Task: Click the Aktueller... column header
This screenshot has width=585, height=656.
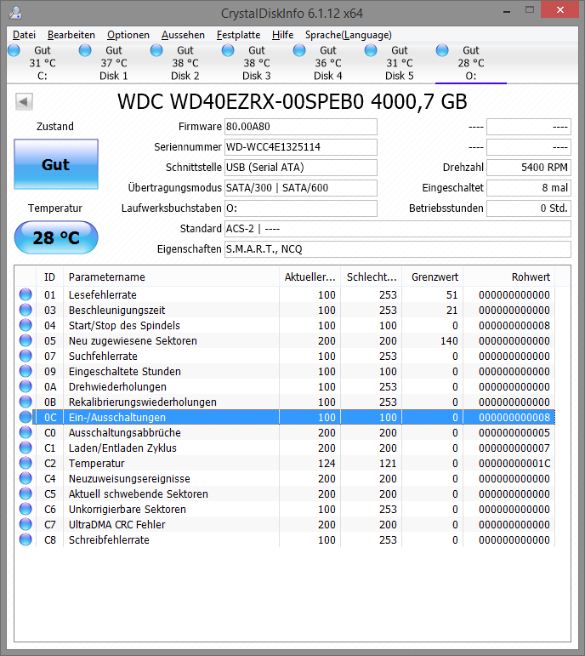Action: [x=310, y=277]
